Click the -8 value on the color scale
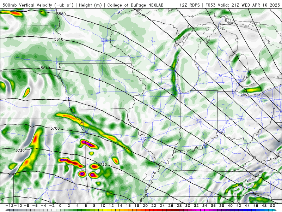The width and height of the screenshot is (282, 212). coord(26,206)
